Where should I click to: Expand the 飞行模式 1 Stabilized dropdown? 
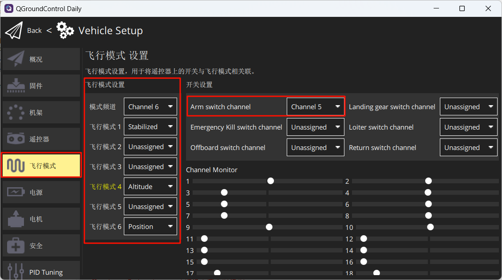pyautogui.click(x=150, y=127)
